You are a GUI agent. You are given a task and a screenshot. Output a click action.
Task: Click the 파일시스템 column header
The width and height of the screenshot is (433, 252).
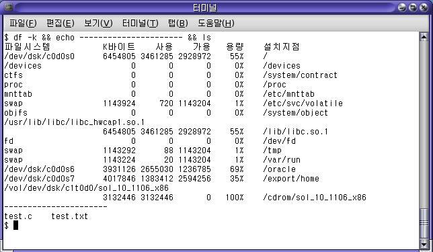28,46
